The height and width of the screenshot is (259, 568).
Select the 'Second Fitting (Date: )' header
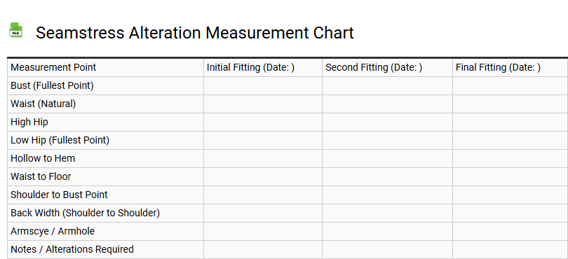[387, 67]
